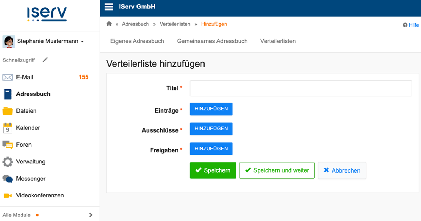Click the 155 unread E-Mail count
The image size is (421, 221).
(83, 77)
